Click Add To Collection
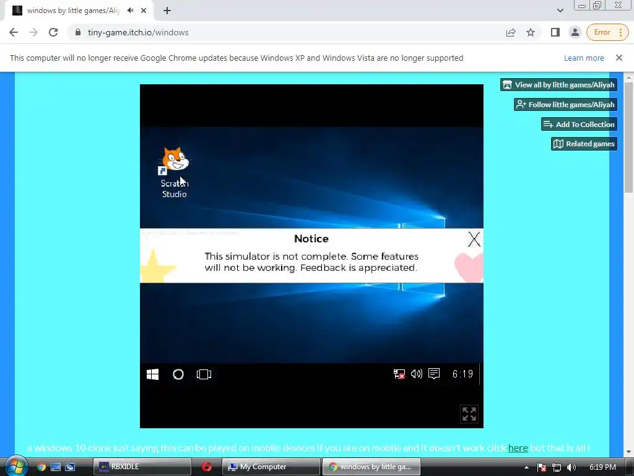The height and width of the screenshot is (476, 634). pyautogui.click(x=579, y=124)
